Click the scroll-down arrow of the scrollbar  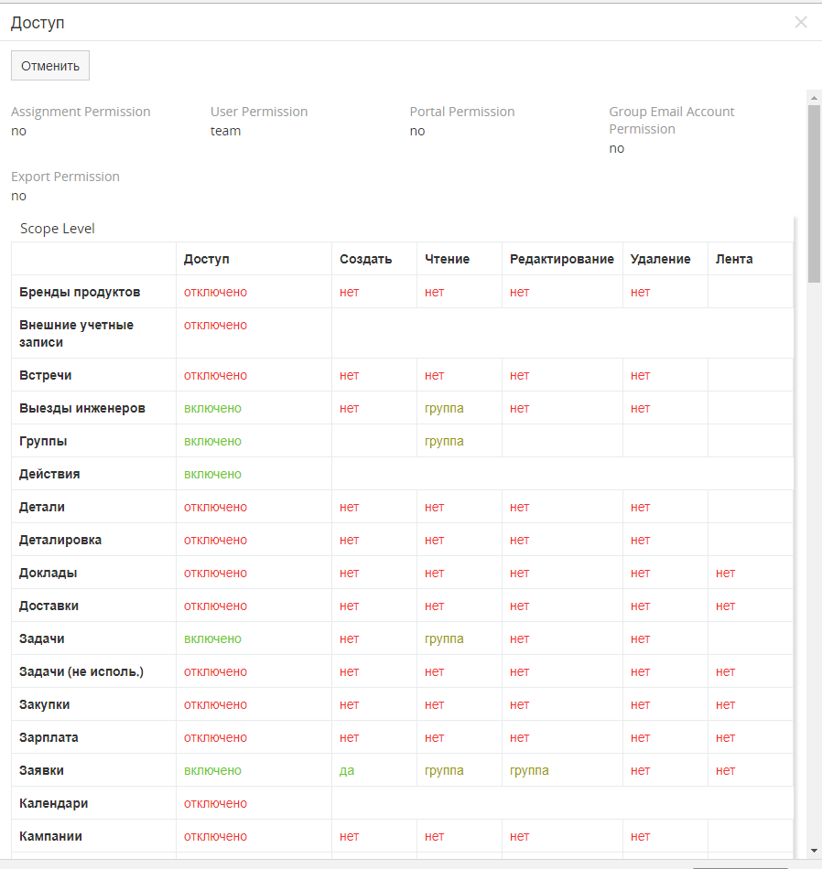click(814, 850)
